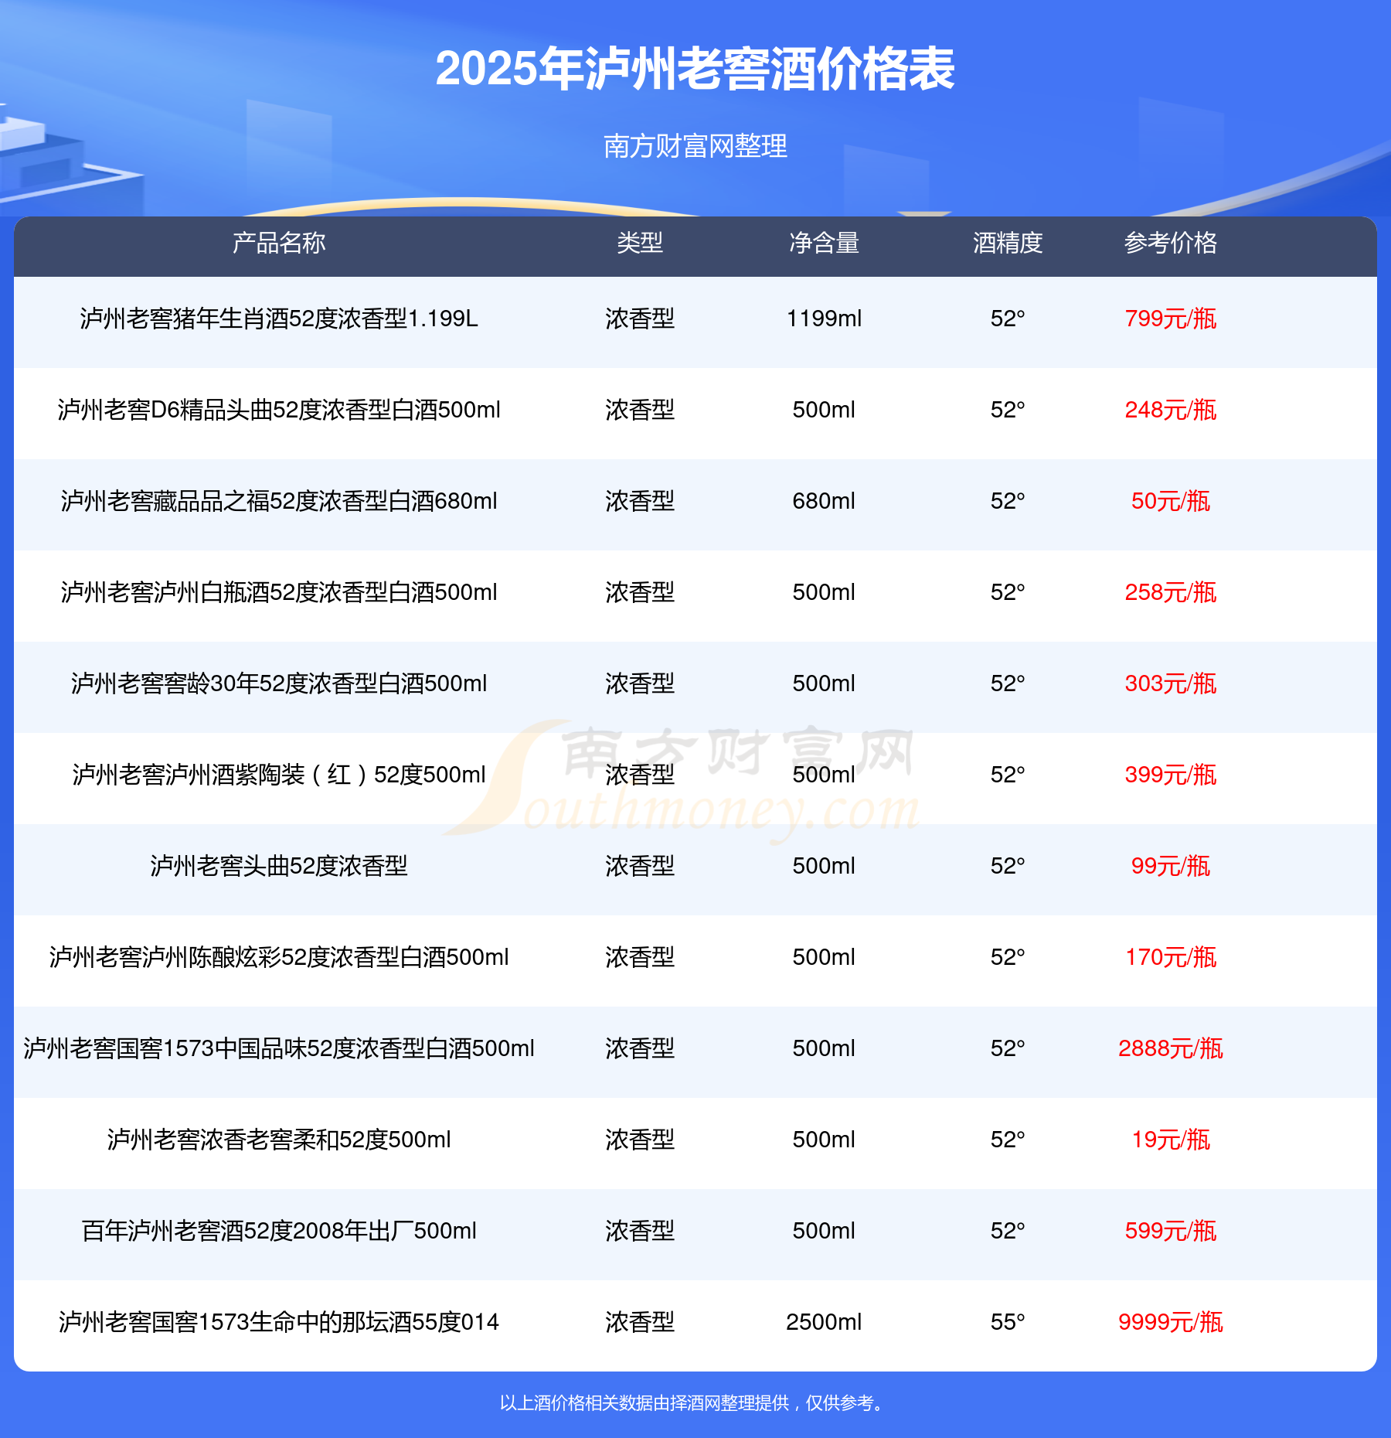Select the price 248元/瓶
The image size is (1391, 1438).
pyautogui.click(x=1171, y=410)
